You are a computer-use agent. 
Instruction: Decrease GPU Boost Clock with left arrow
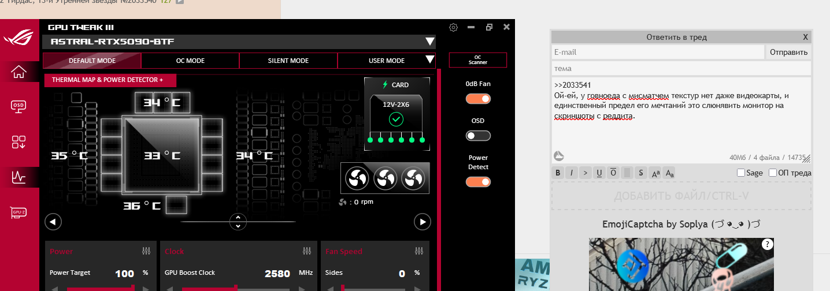(x=170, y=288)
